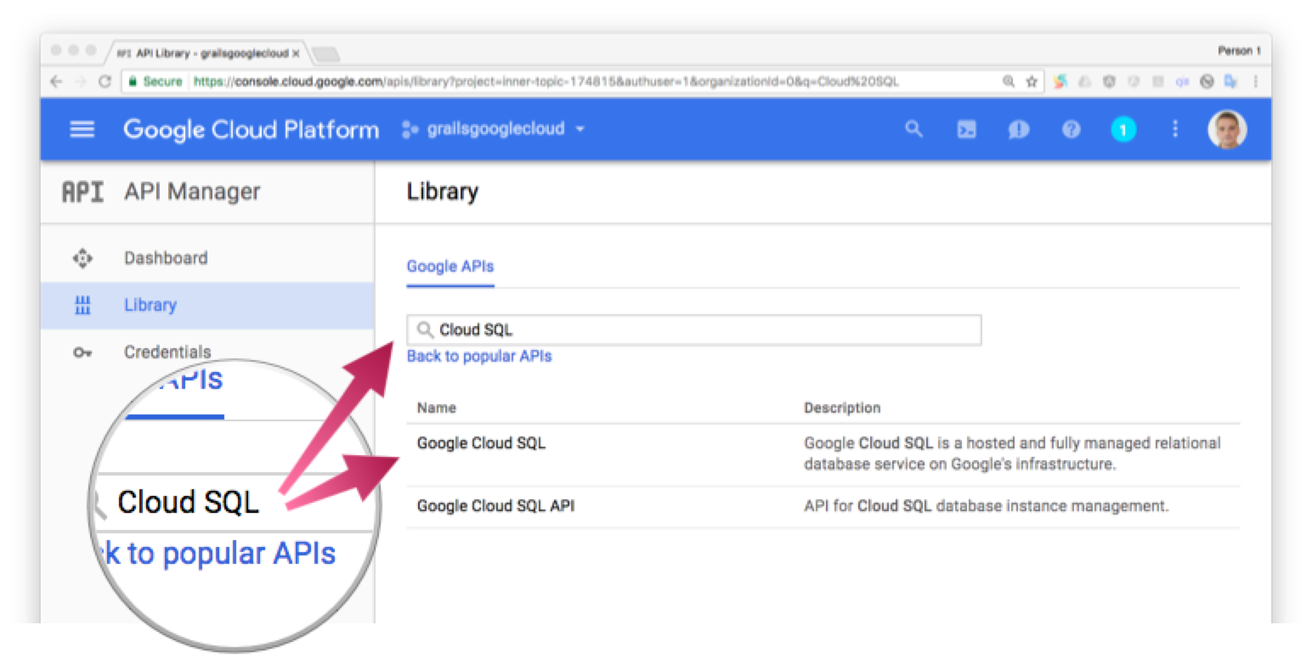Click into the Cloud SQL search field

694,330
